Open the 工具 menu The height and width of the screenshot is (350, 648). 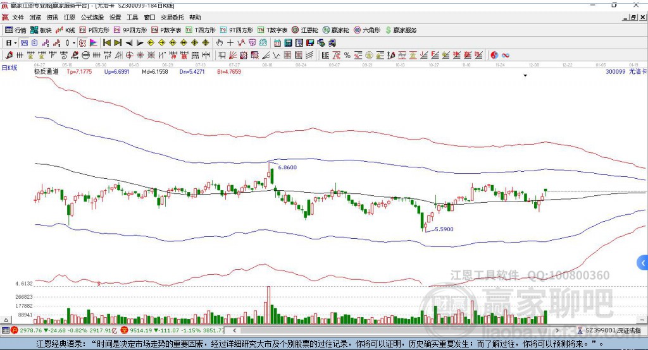pyautogui.click(x=132, y=17)
